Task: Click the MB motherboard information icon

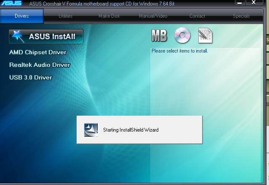Action: click(x=159, y=37)
